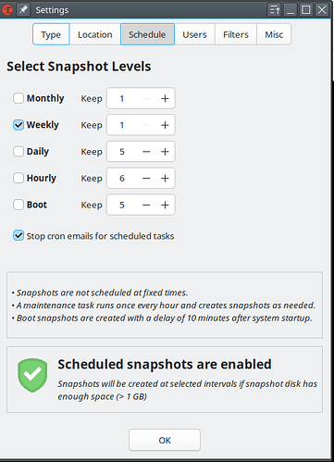
Task: Open the Filters tab
Action: pyautogui.click(x=236, y=34)
